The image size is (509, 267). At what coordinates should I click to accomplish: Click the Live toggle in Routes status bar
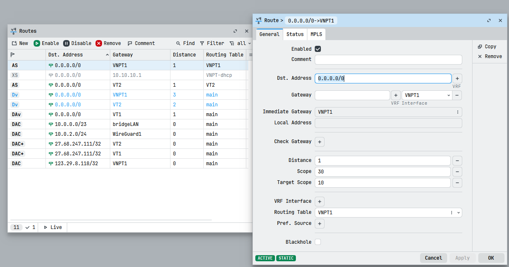click(x=52, y=227)
